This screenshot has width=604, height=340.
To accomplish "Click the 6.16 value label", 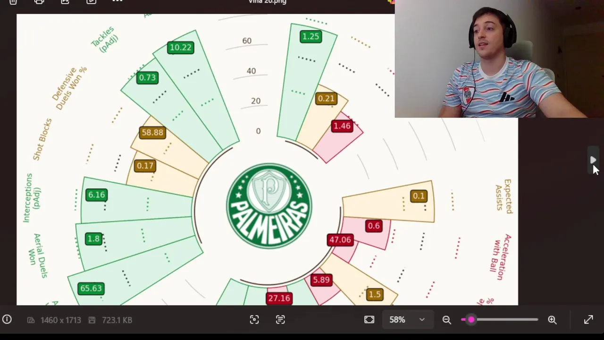I will pos(96,195).
